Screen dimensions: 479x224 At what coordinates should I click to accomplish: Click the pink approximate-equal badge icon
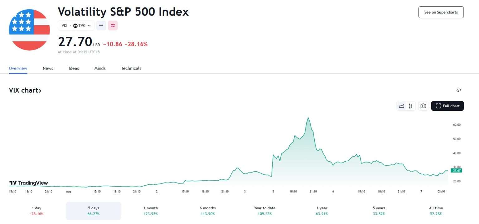pyautogui.click(x=113, y=26)
